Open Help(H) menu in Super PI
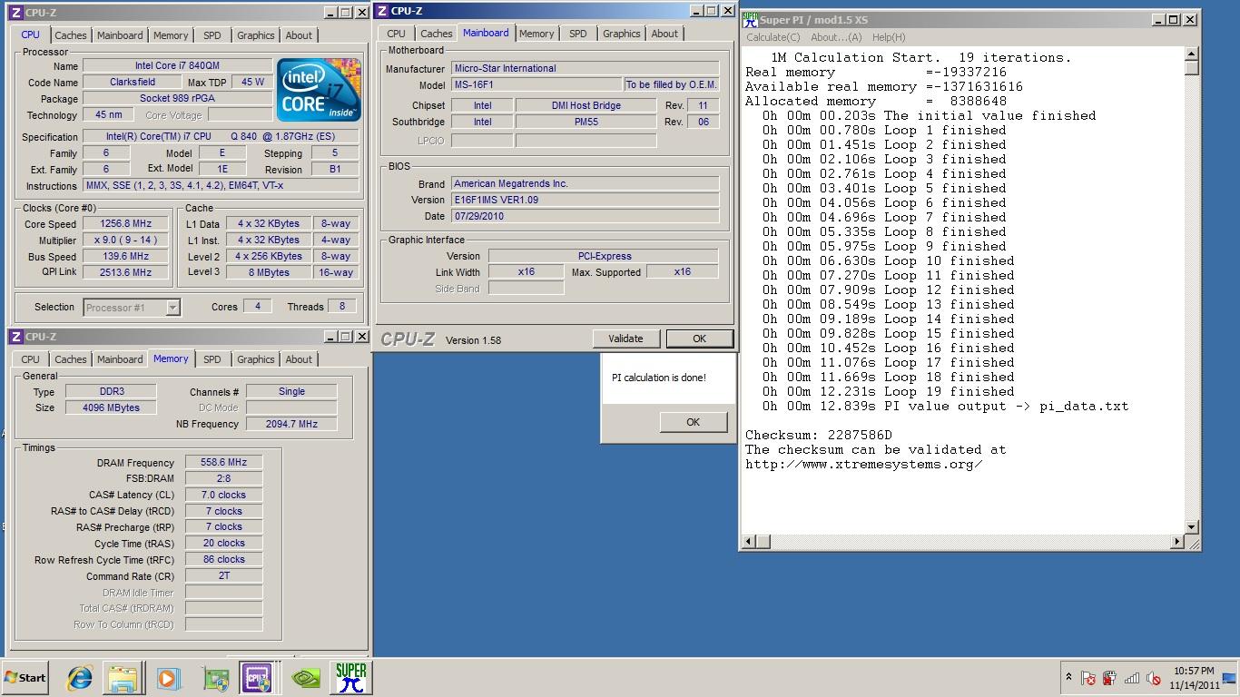This screenshot has width=1240, height=697. (x=889, y=37)
